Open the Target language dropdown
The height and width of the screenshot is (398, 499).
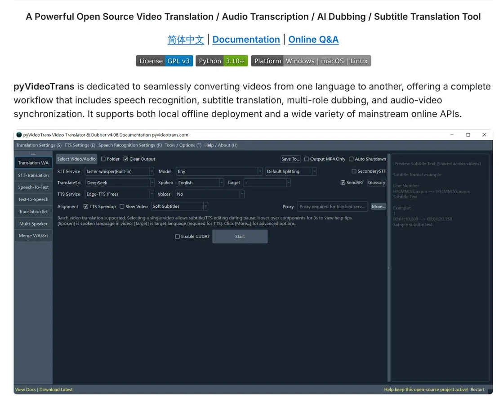click(267, 183)
